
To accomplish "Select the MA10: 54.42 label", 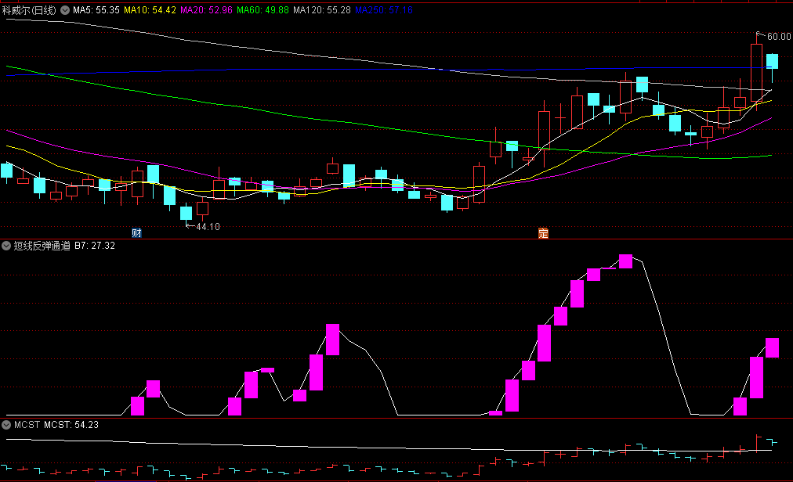I will [150, 10].
